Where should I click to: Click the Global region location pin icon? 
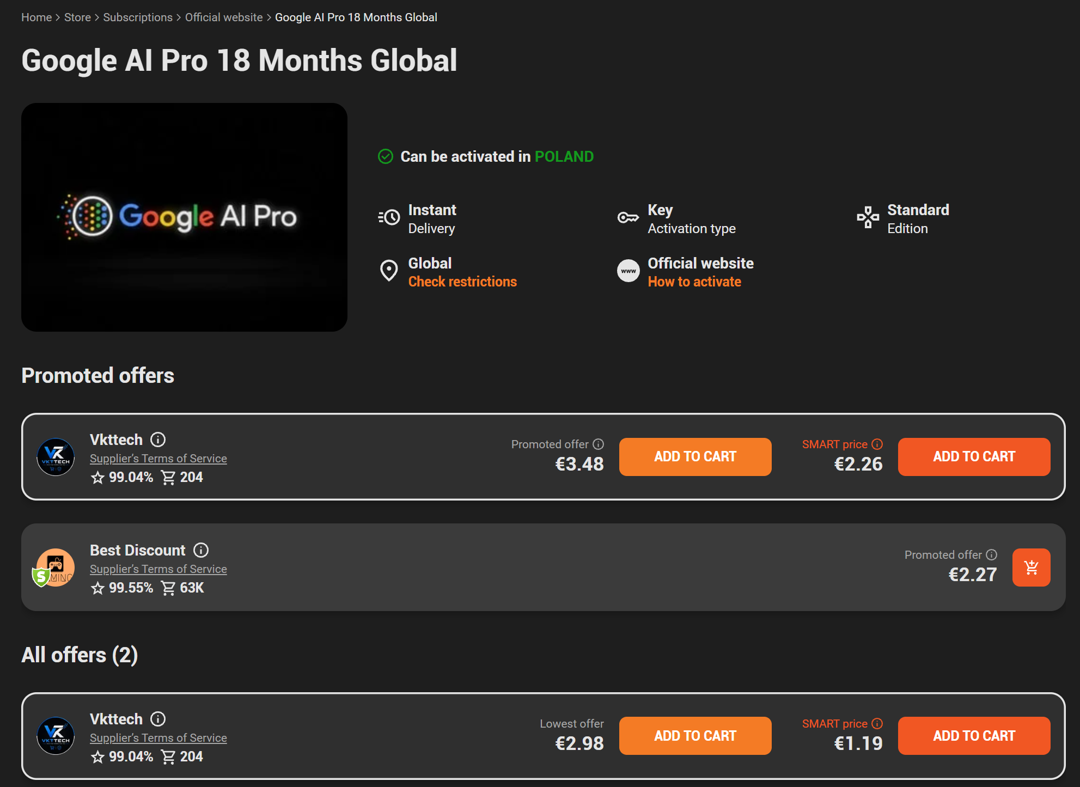point(389,271)
